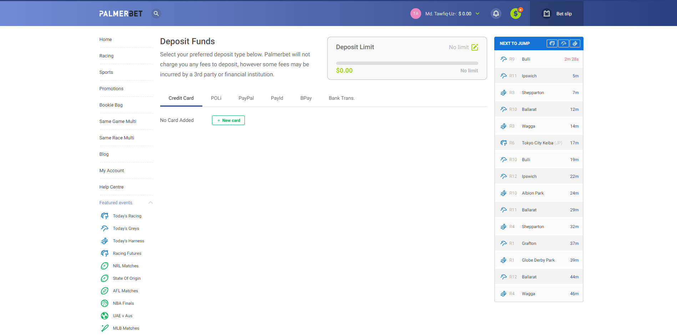Click the No limit text beside Deposit Limit
The image size is (677, 335).
[x=459, y=47]
